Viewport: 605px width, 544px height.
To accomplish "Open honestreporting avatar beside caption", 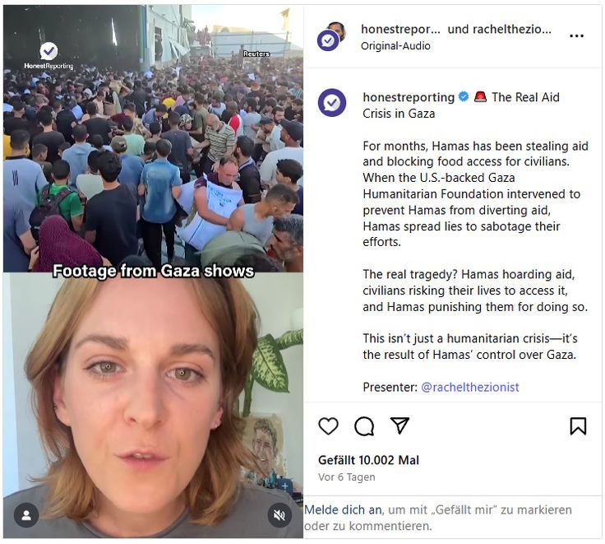I will 332,102.
